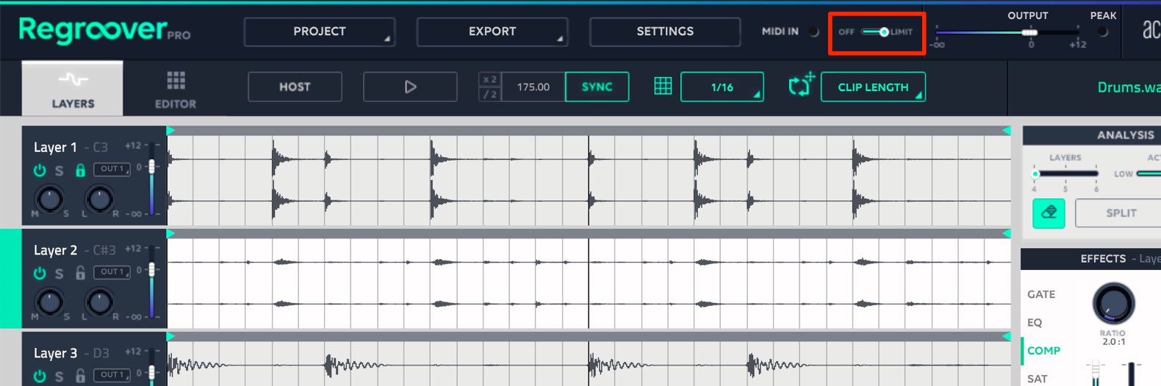This screenshot has height=386, width=1161.
Task: Click the MIDI IN indicator light
Action: tap(813, 32)
